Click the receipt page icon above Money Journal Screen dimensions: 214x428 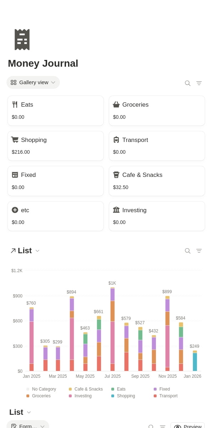click(22, 40)
